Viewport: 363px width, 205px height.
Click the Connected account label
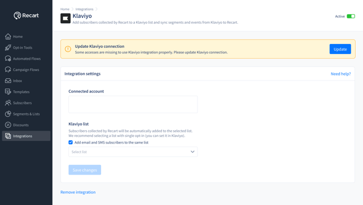(x=86, y=91)
